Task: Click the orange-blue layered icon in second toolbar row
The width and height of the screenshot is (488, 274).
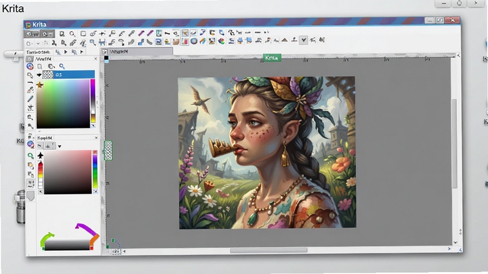Action: tap(203, 41)
